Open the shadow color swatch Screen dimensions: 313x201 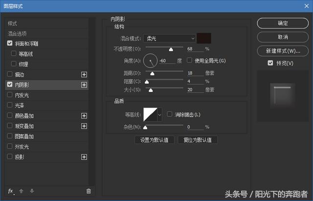coord(204,38)
